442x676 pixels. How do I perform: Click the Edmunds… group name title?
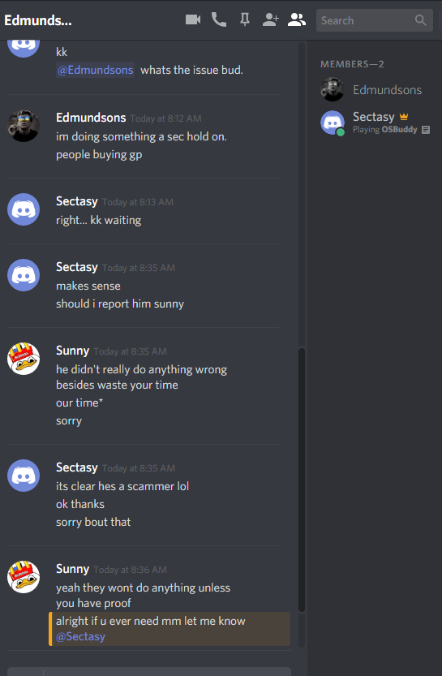pos(38,20)
